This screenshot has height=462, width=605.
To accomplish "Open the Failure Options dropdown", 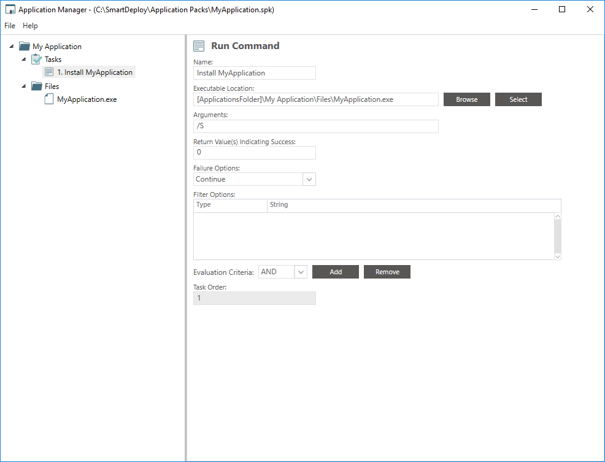I will pyautogui.click(x=309, y=179).
